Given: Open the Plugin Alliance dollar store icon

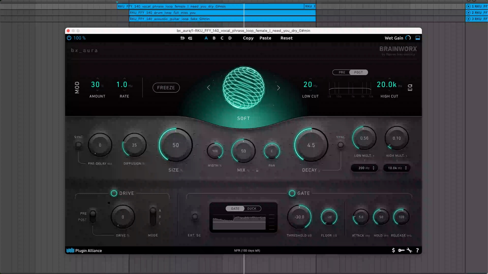Looking at the screenshot, I should click(393, 250).
